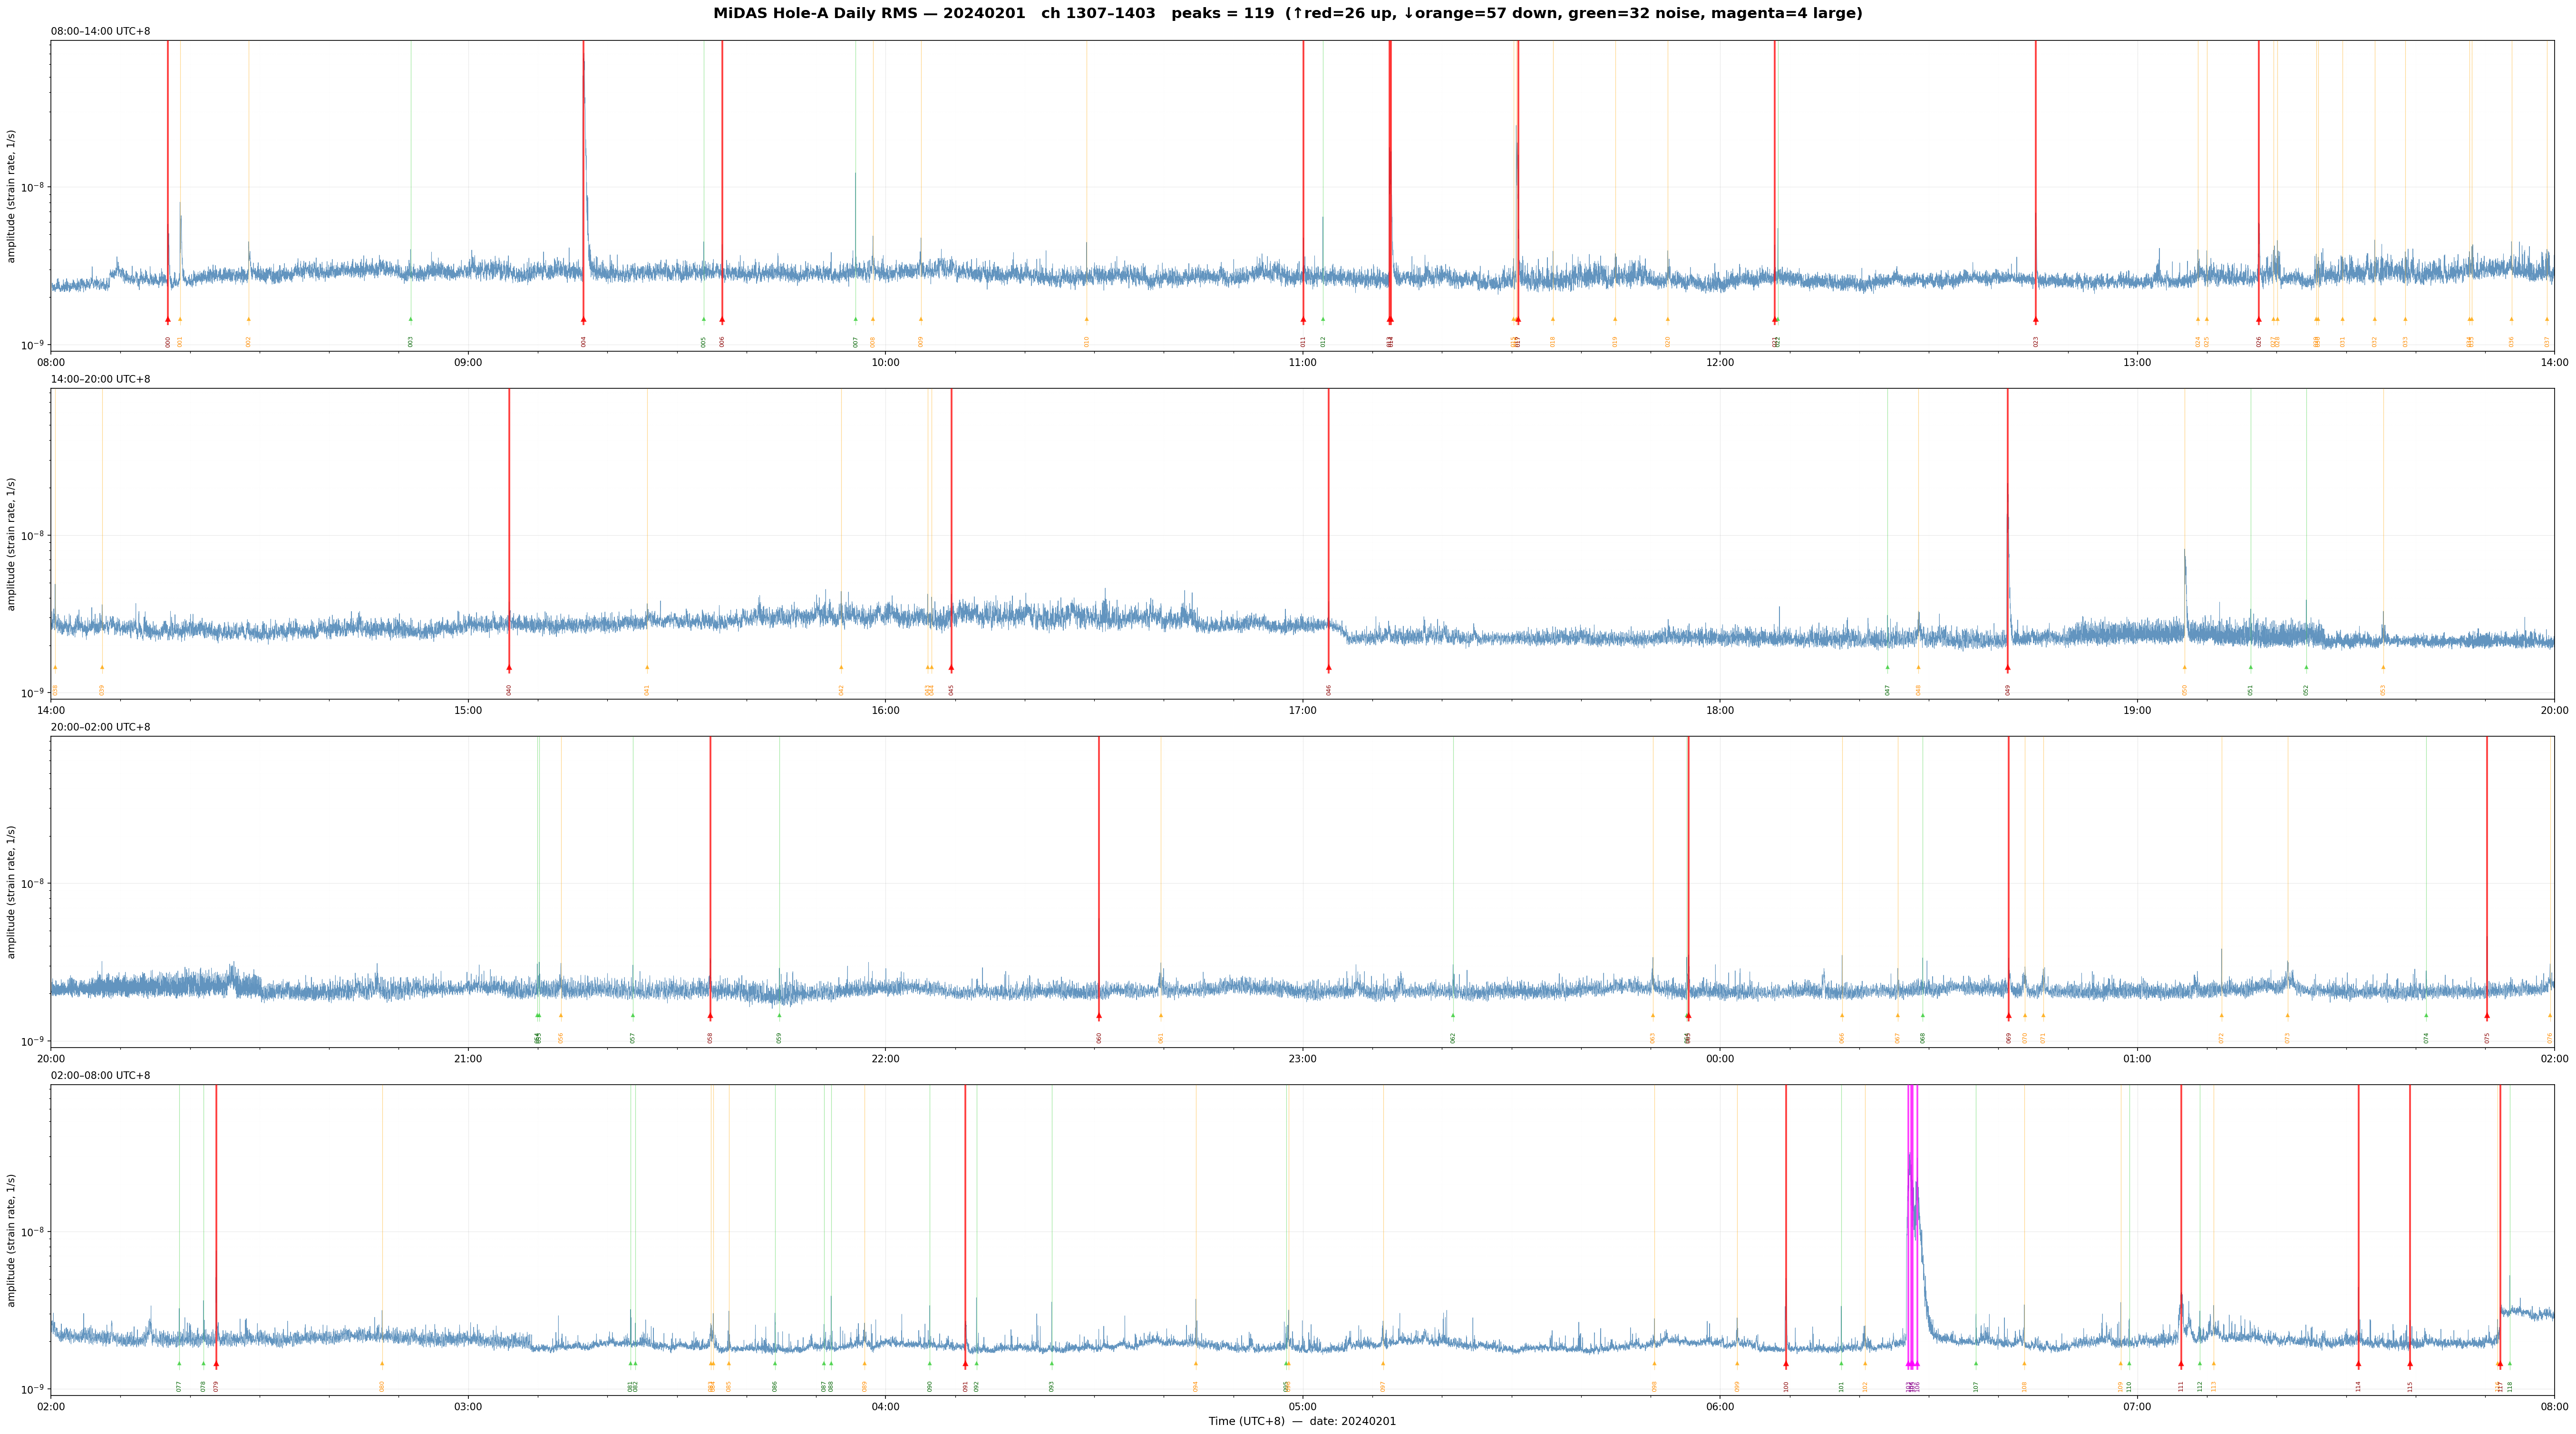Pick the green noise marker labeled 003

pyautogui.click(x=410, y=320)
